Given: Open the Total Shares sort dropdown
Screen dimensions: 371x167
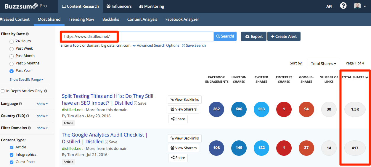Looking at the screenshot, I should [323, 64].
